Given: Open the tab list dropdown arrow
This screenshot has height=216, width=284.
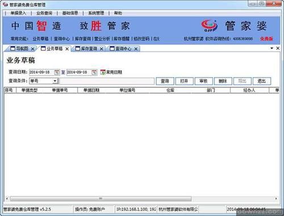Looking at the screenshot, I should pos(272,48).
